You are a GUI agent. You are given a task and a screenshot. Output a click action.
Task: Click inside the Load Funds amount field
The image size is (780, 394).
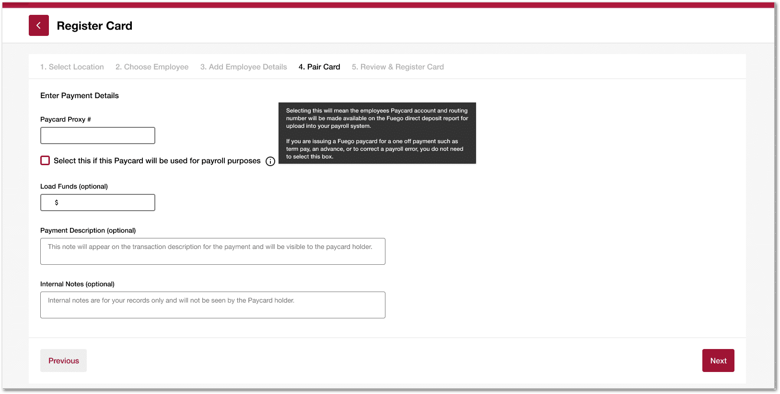coord(103,203)
